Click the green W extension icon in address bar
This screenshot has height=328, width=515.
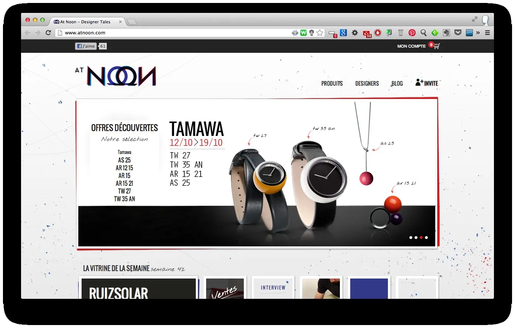pyautogui.click(x=303, y=33)
